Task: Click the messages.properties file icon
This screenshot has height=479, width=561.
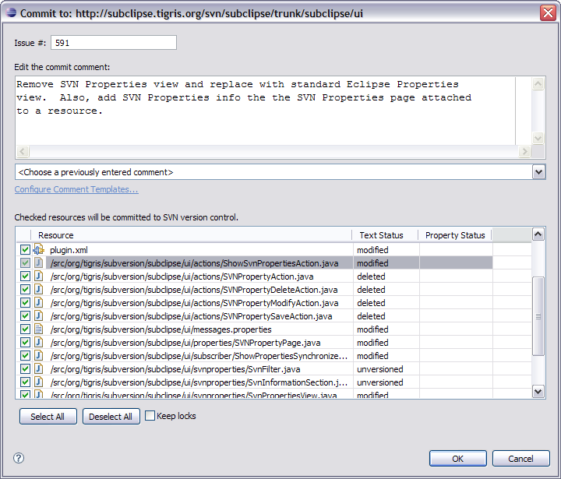Action: [39, 329]
